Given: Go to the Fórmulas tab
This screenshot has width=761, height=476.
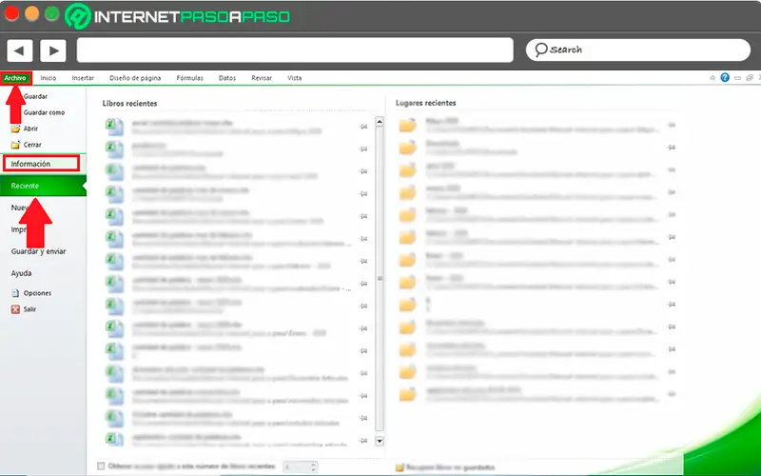Looking at the screenshot, I should point(189,78).
